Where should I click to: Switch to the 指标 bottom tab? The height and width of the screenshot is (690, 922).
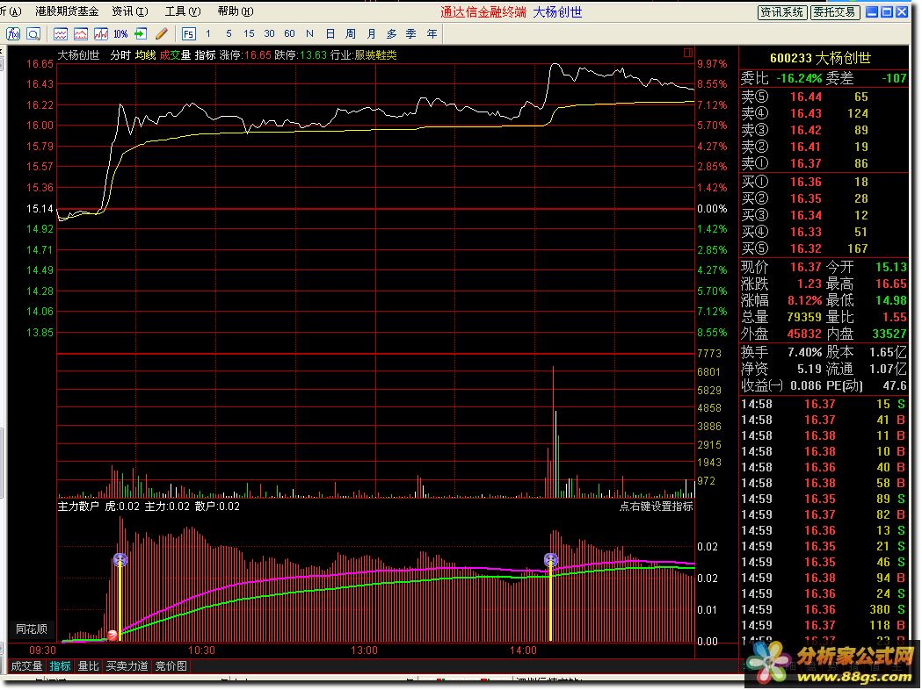point(60,666)
